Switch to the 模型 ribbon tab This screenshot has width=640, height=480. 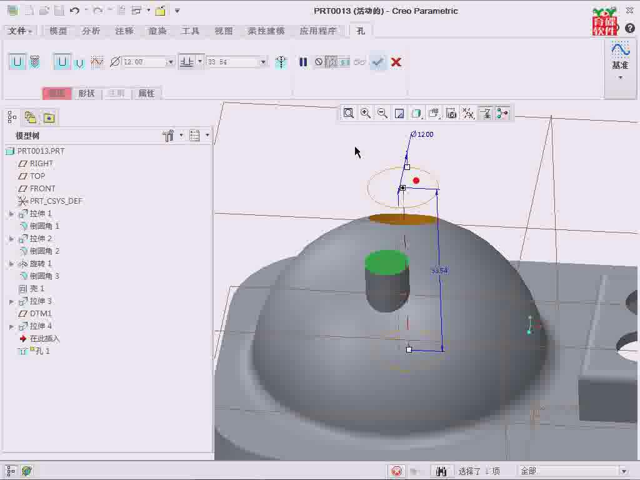pos(58,31)
